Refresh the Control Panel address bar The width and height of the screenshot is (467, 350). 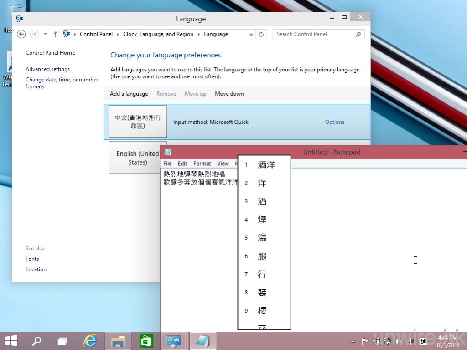261,34
